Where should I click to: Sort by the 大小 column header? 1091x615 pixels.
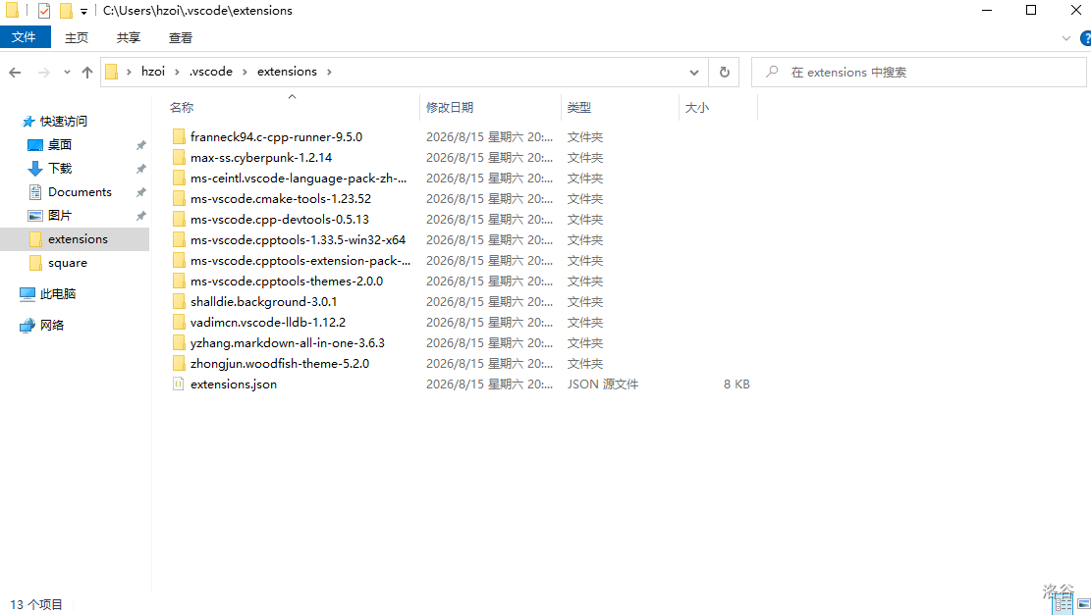pyautogui.click(x=696, y=108)
